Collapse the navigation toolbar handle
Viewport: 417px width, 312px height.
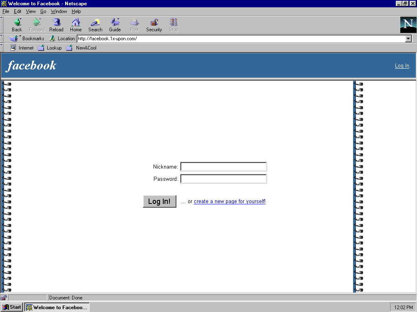pyautogui.click(x=2, y=25)
